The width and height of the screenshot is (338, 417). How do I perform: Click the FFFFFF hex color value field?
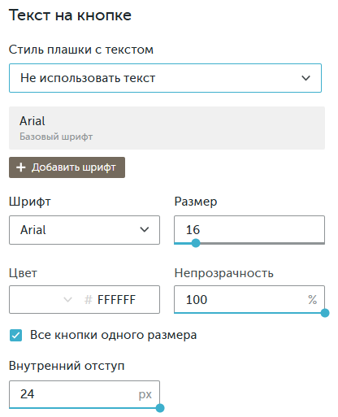(116, 300)
